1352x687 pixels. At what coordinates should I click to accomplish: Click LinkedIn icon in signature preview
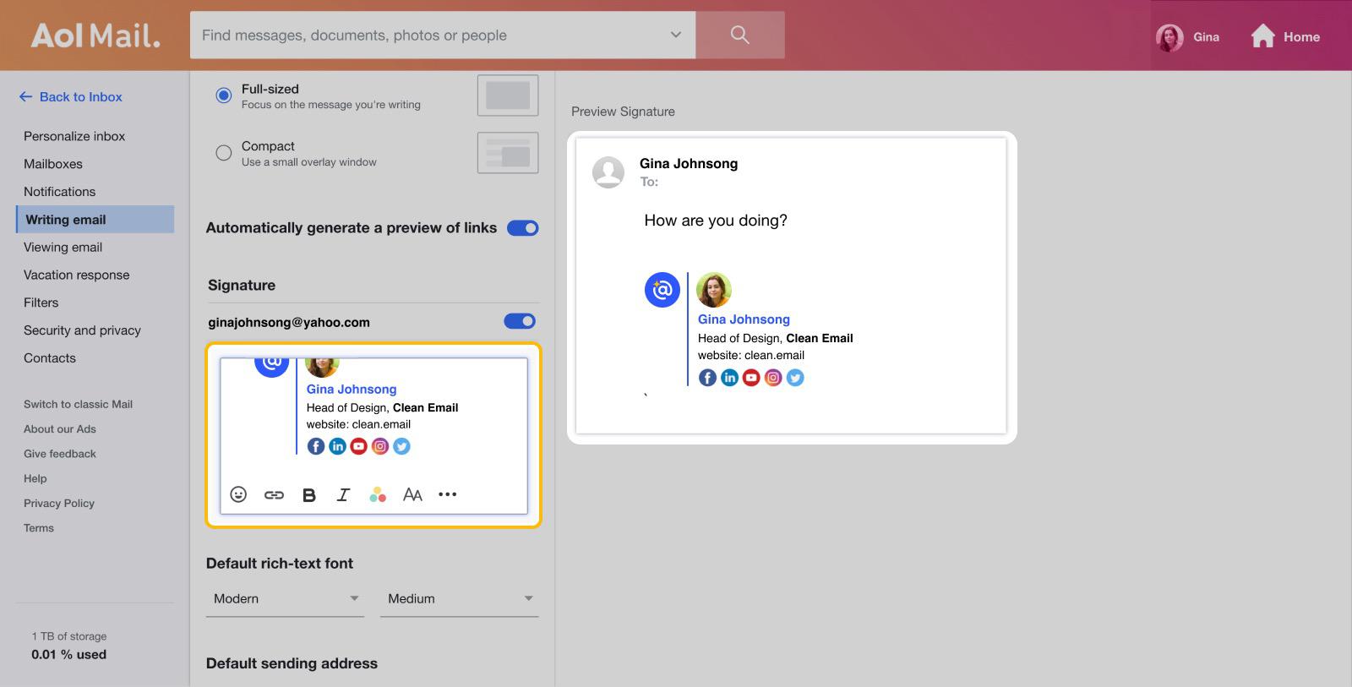[x=729, y=378]
